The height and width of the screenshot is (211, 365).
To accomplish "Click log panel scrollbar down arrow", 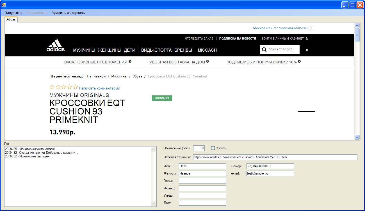I will point(154,203).
